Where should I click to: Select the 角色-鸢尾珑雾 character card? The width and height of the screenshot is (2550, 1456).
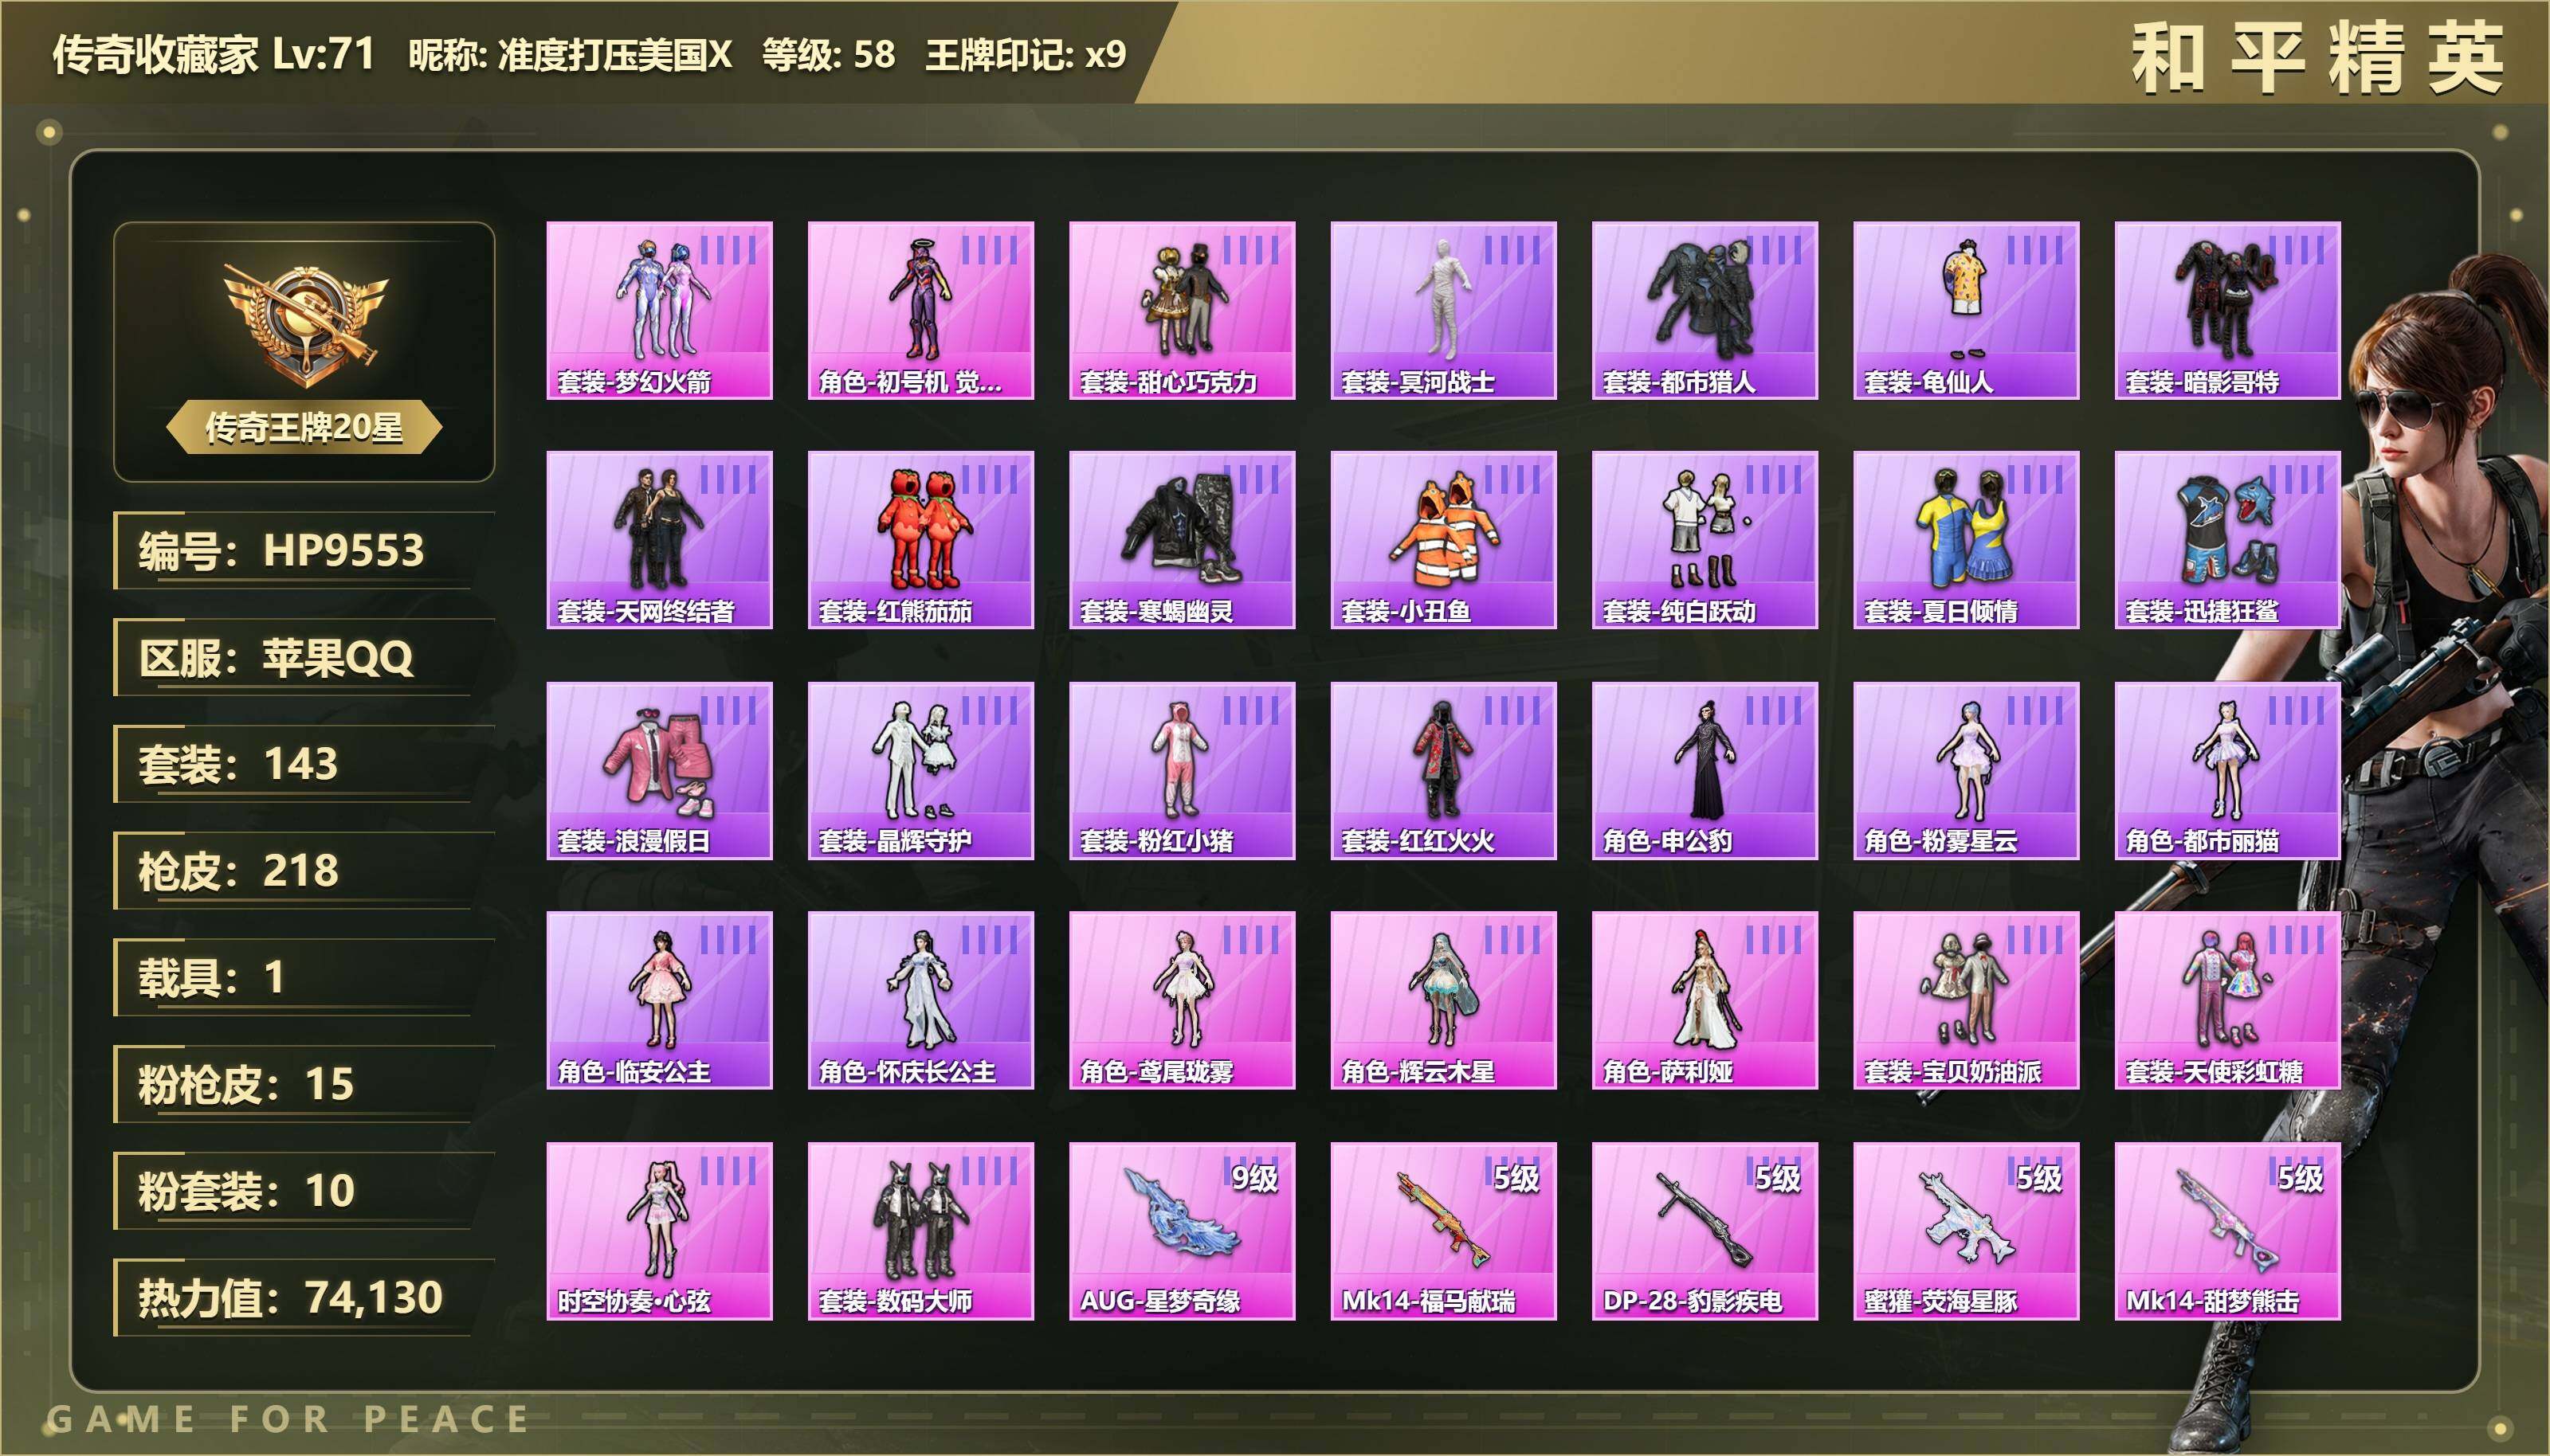pos(1182,1000)
